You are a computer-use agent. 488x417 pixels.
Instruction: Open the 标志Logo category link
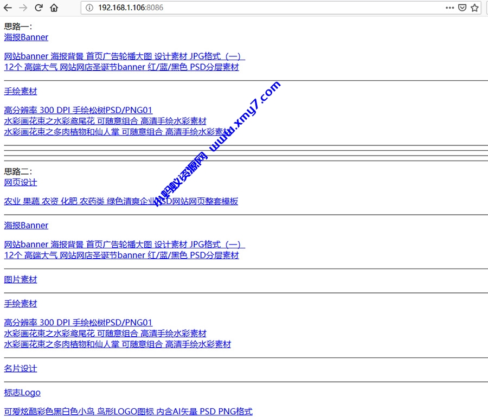22,393
